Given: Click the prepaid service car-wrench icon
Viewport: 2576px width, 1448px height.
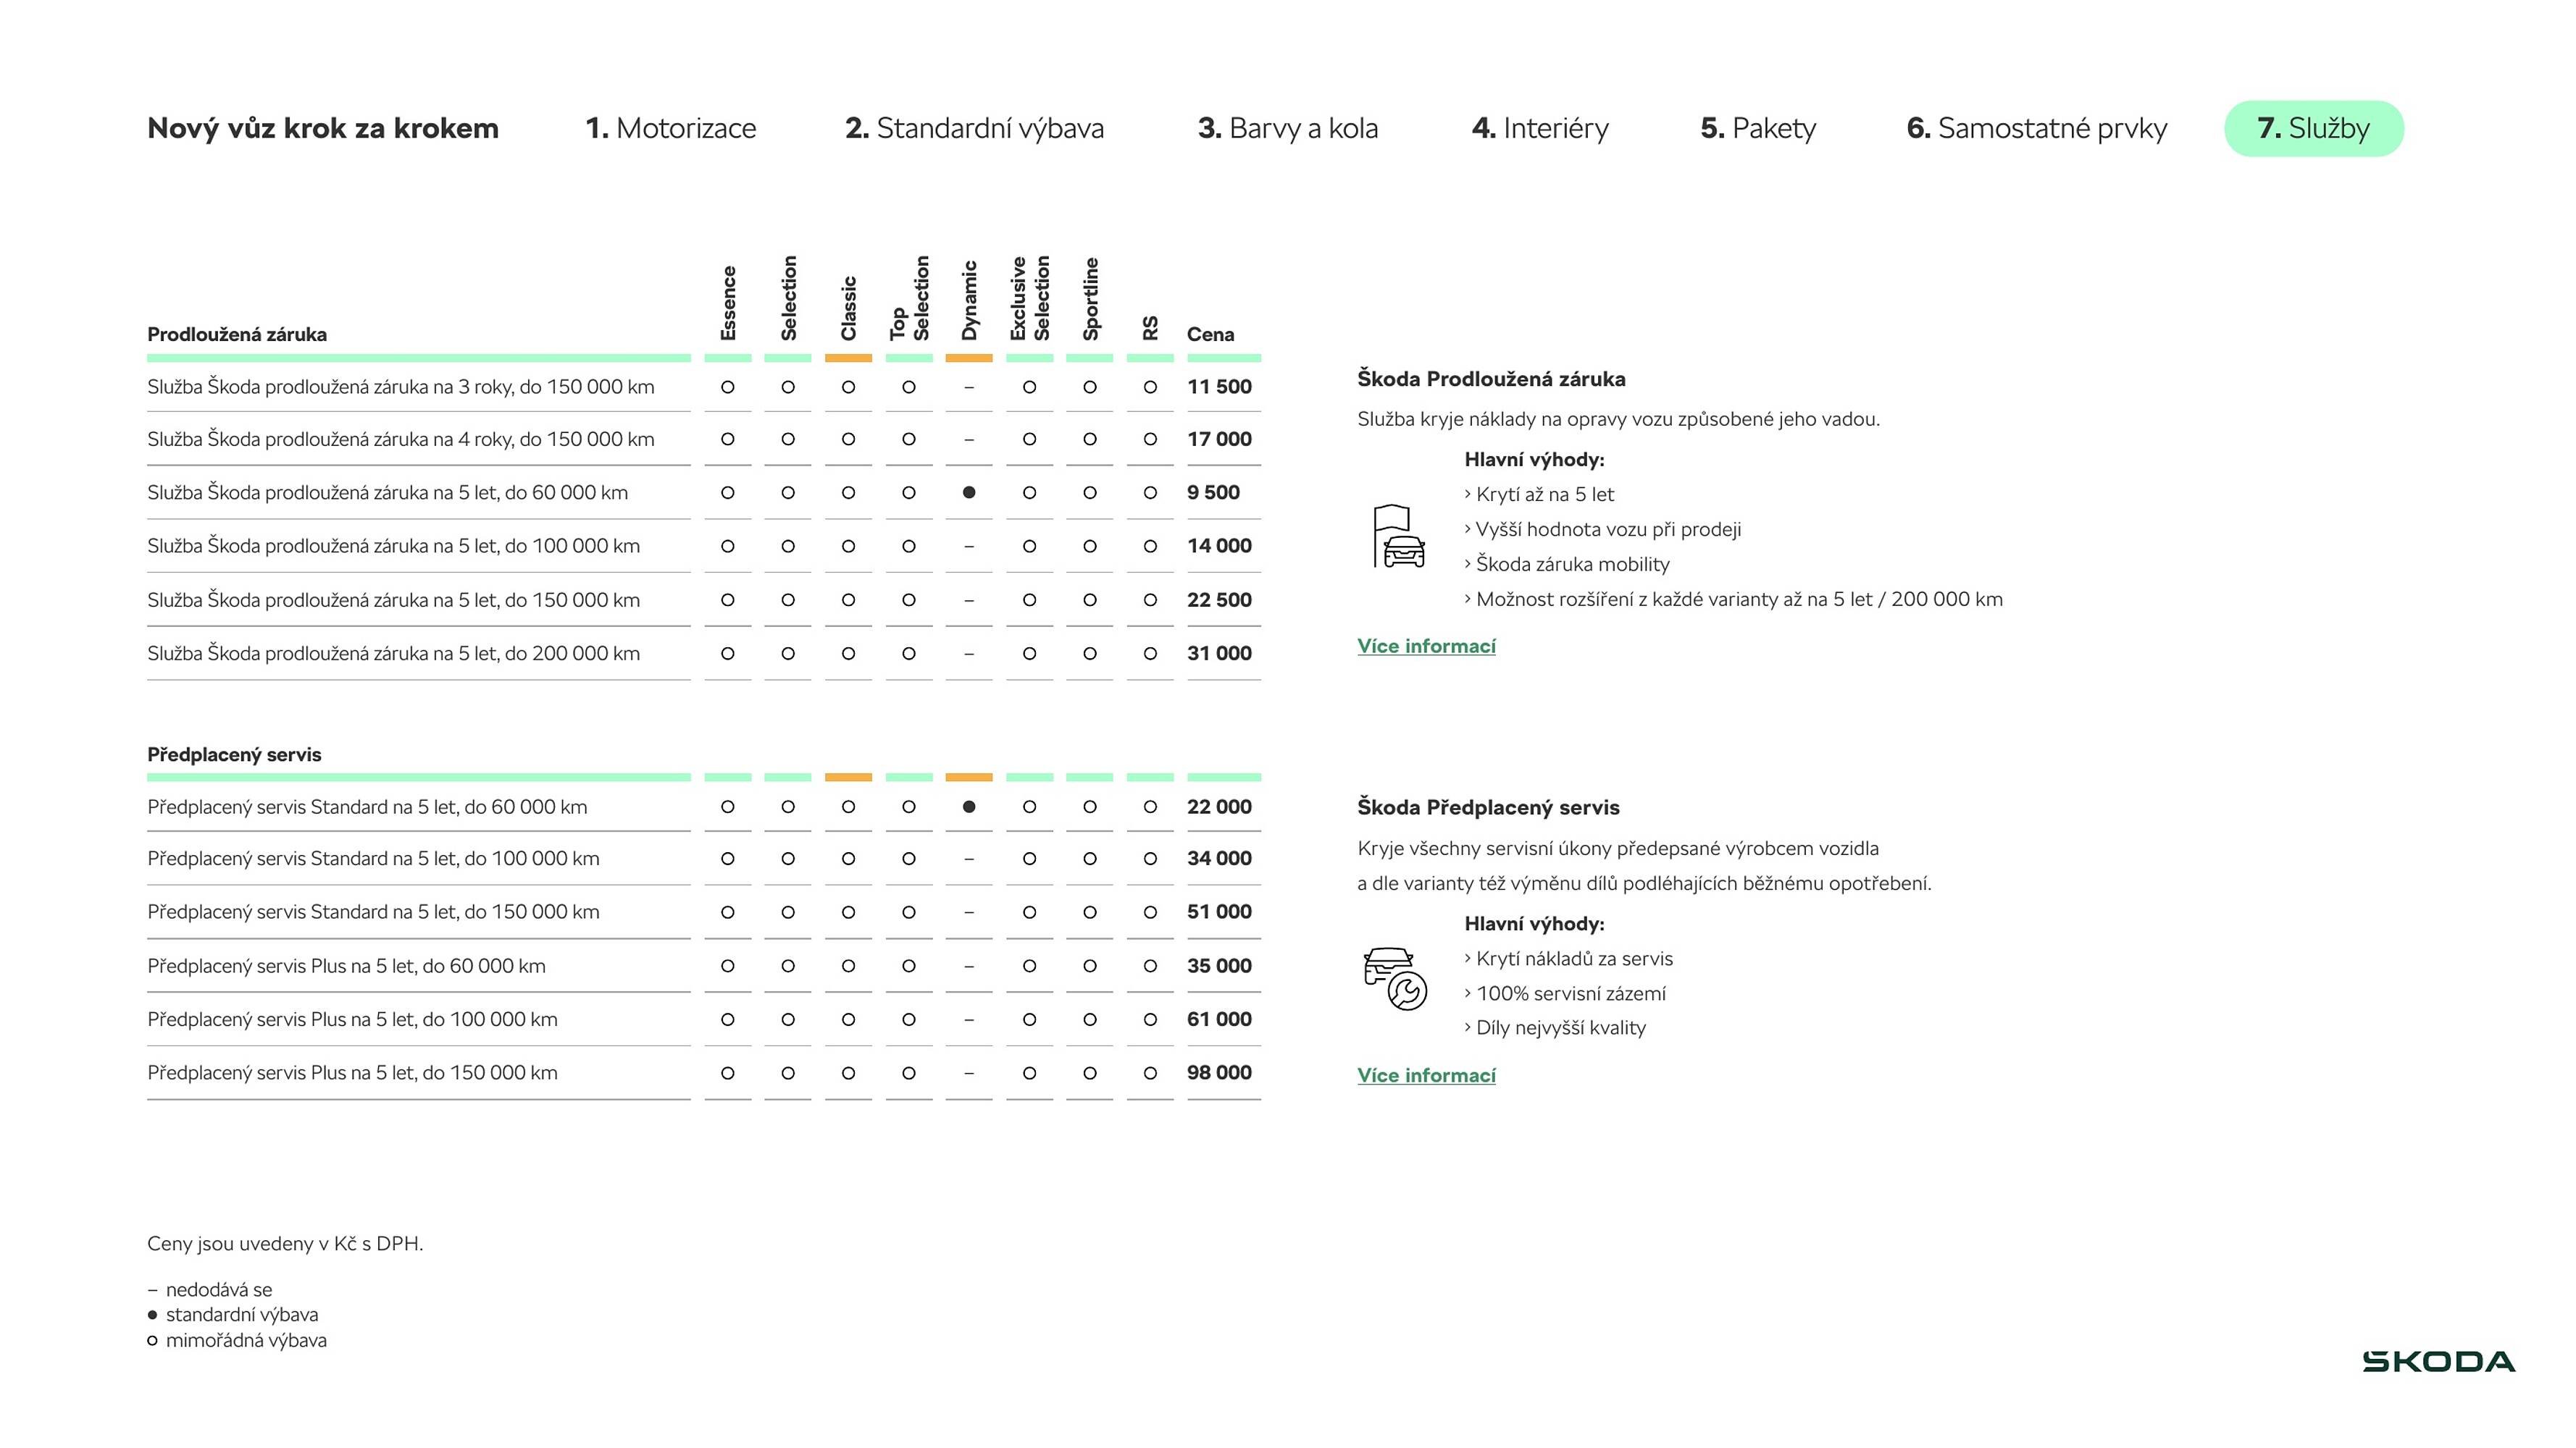Looking at the screenshot, I should tap(1395, 978).
